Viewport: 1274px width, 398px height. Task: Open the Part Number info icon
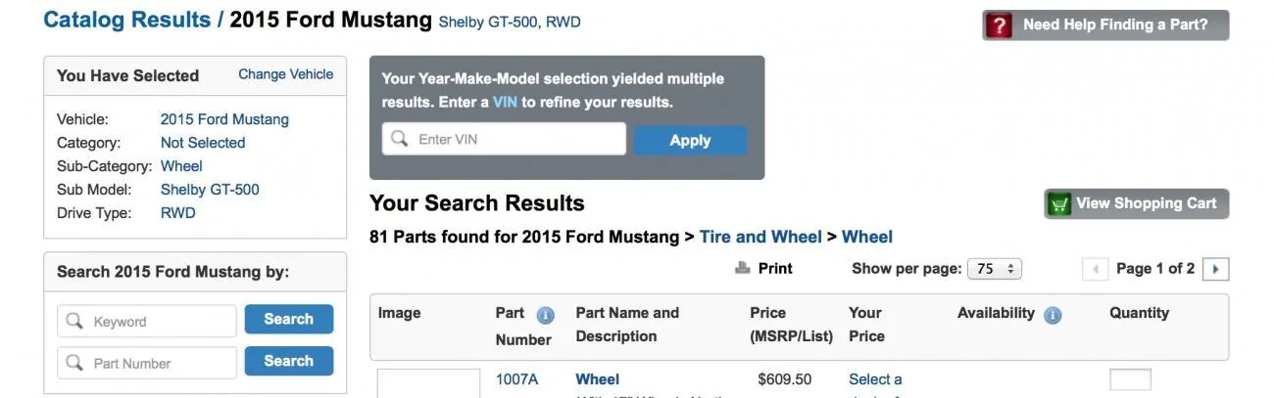(x=546, y=315)
